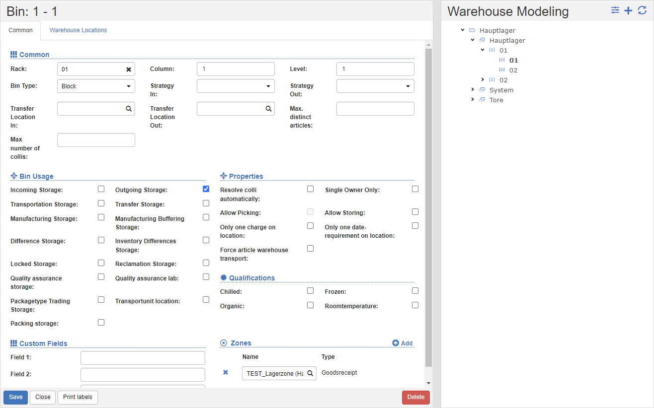Image resolution: width=654 pixels, height=408 pixels.
Task: Uncheck the Outgoing Storage checkbox
Action: [x=206, y=189]
